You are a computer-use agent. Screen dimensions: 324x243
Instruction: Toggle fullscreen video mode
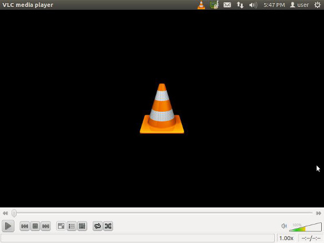[x=61, y=226]
